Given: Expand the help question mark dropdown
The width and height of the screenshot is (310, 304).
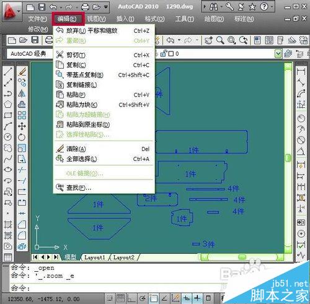Looking at the screenshot, I should coord(272,7).
